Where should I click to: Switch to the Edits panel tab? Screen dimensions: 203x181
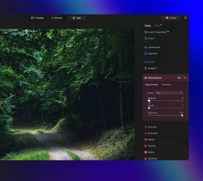point(157,26)
